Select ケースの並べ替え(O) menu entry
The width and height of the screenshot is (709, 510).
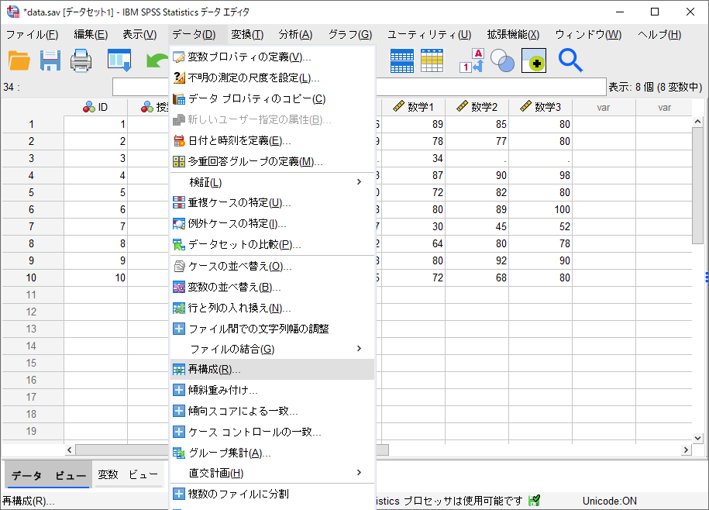pos(272,267)
